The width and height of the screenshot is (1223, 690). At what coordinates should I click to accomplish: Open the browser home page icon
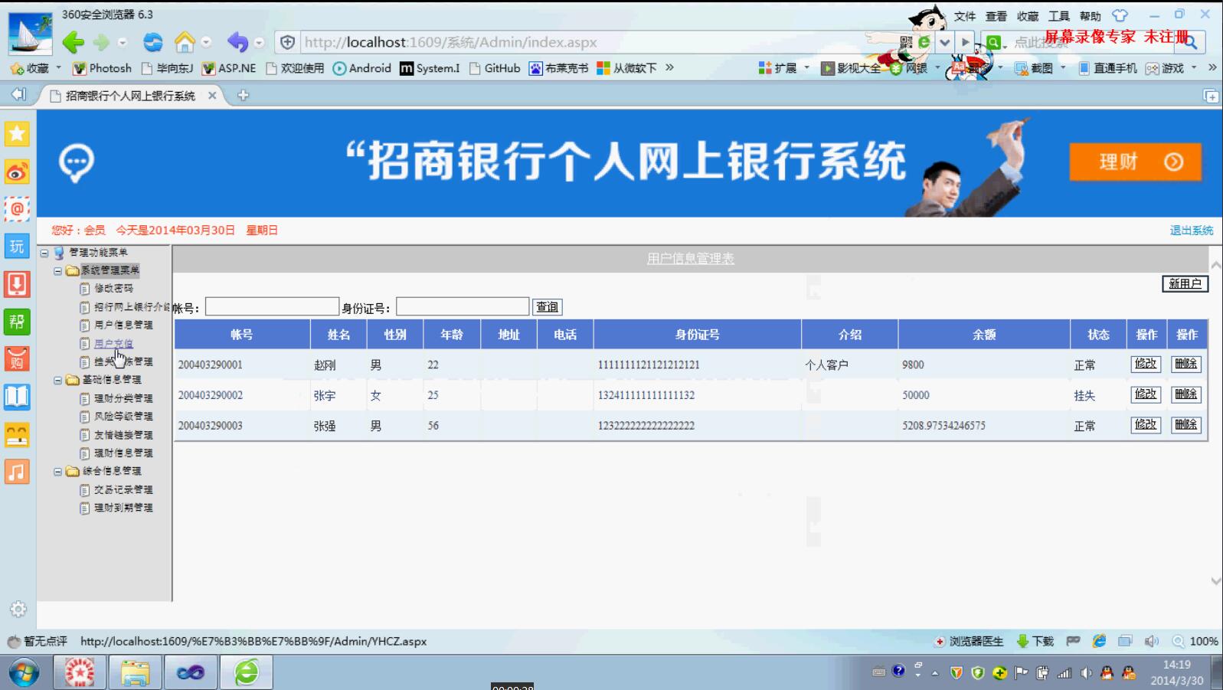coord(185,41)
